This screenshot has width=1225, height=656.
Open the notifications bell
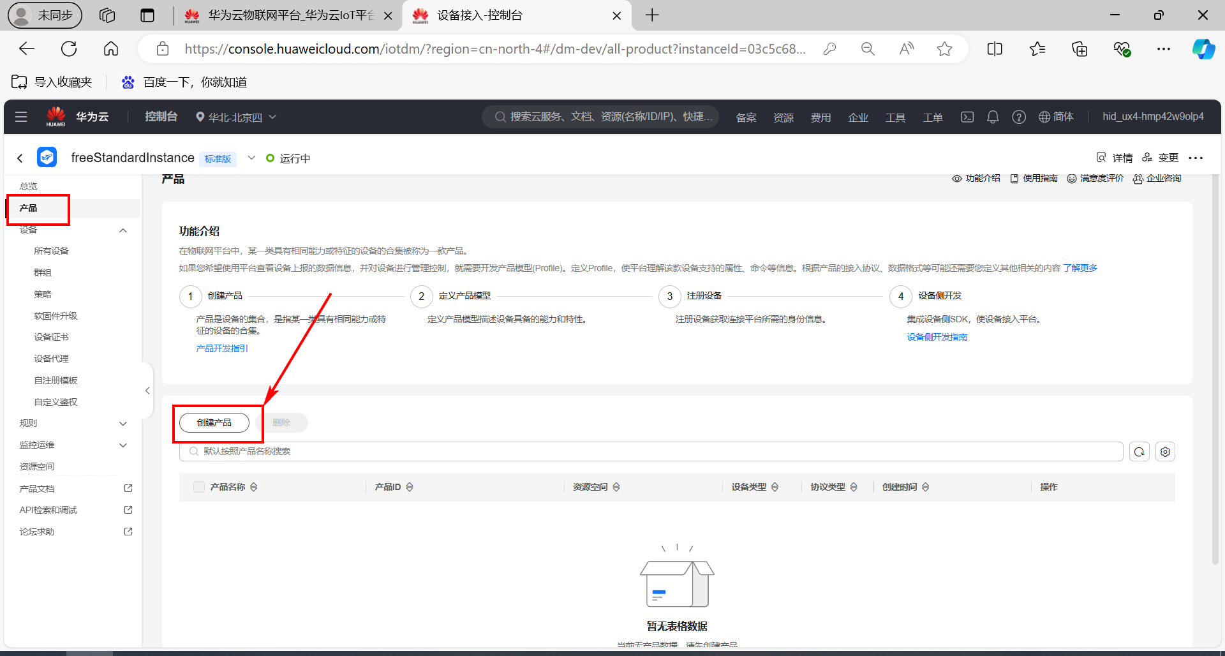tap(993, 117)
